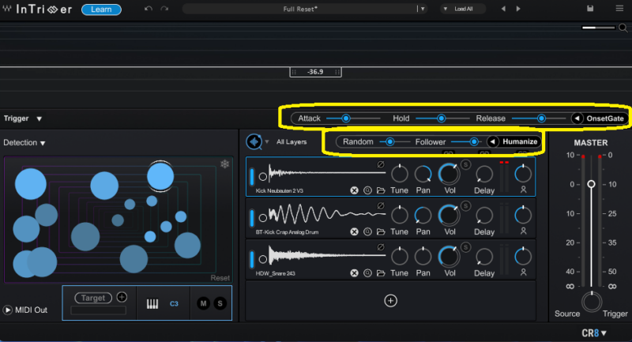Toggle the BT-Kick layer blue enable strip

(x=252, y=218)
